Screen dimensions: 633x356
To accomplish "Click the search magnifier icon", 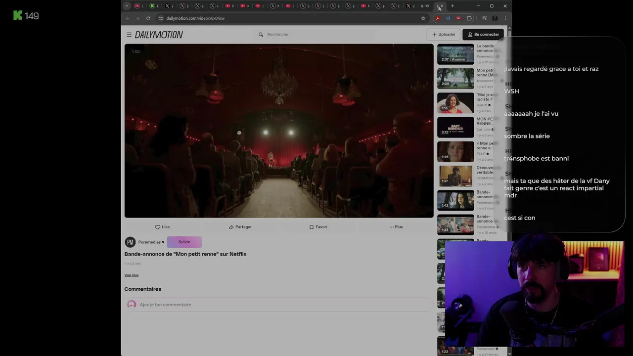I will pos(261,35).
